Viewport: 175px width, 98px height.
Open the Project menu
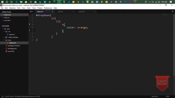tap(40, 8)
